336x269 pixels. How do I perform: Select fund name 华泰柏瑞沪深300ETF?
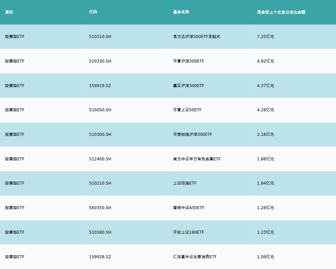pyautogui.click(x=193, y=134)
